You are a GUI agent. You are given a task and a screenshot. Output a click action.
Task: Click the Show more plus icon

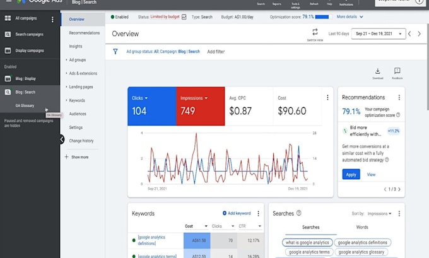pyautogui.click(x=66, y=157)
